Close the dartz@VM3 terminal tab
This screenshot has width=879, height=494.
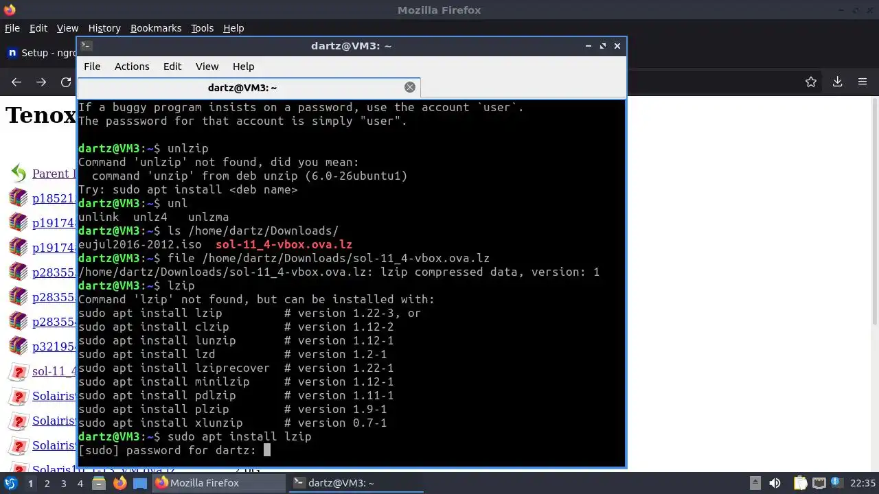[410, 87]
